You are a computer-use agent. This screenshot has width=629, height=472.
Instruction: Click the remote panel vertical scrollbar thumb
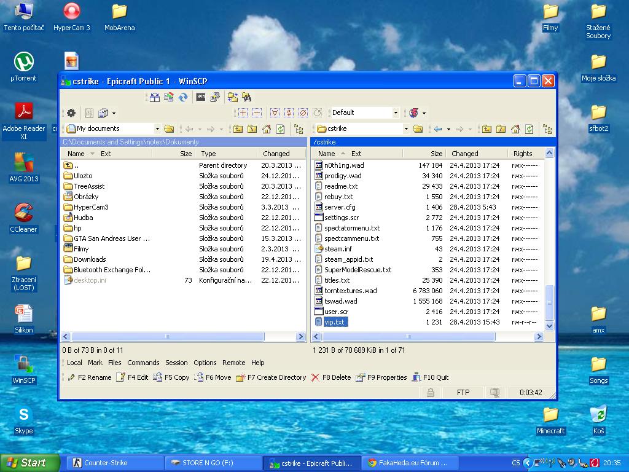[x=550, y=302]
